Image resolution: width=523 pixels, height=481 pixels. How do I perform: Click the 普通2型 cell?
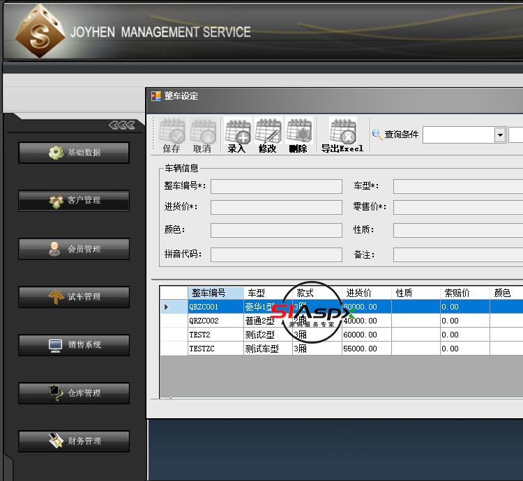click(268, 321)
